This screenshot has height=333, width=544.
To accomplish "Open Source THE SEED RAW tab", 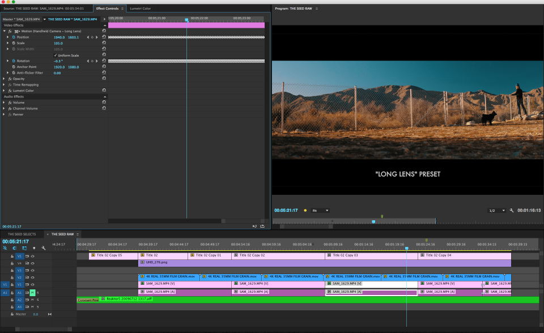I will [x=44, y=8].
